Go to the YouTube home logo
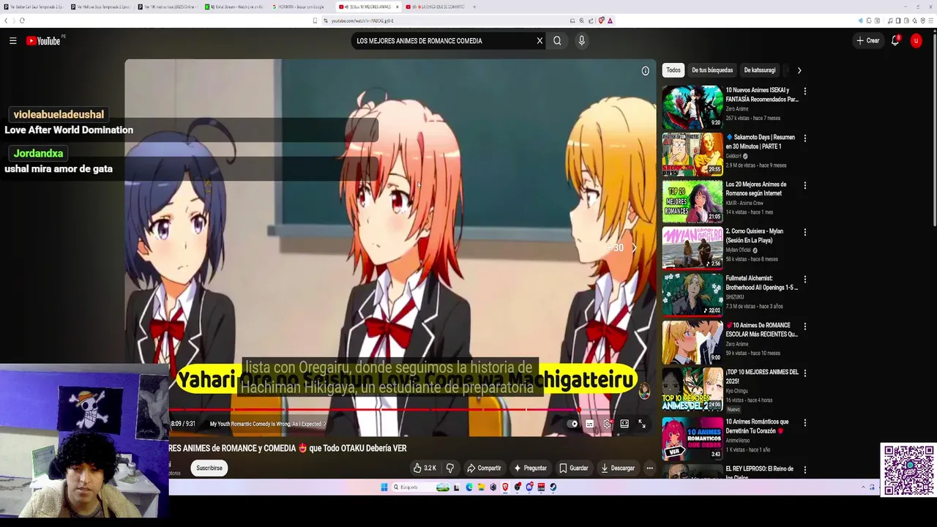Screen dimensions: 937x527 pyautogui.click(x=44, y=41)
